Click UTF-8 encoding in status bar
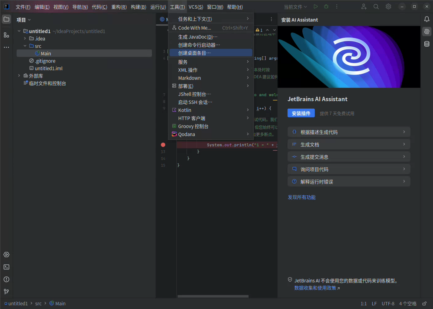This screenshot has width=433, height=309. [x=388, y=304]
